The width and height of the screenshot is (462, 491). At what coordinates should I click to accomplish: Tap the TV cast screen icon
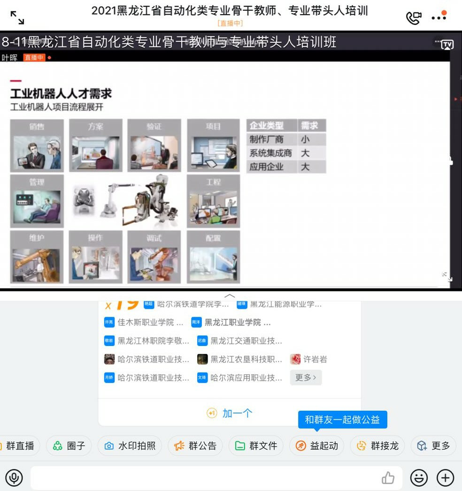(447, 45)
